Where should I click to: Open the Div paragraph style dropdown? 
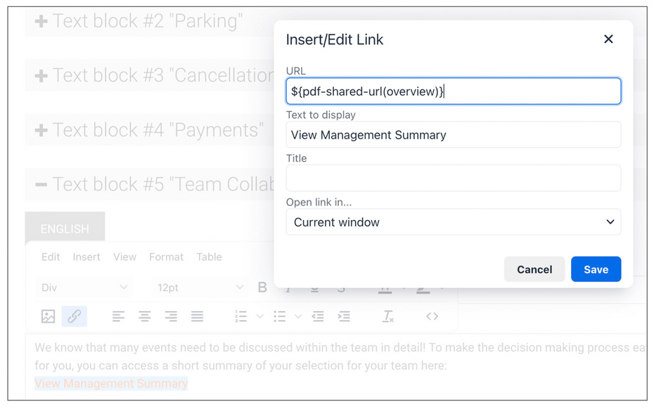[84, 287]
